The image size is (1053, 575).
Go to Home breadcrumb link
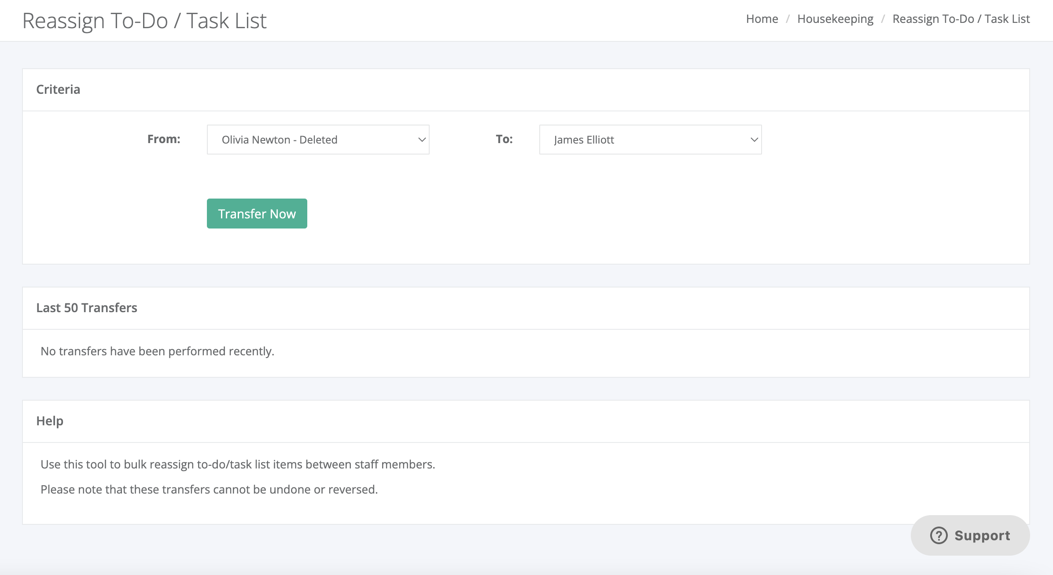(762, 19)
